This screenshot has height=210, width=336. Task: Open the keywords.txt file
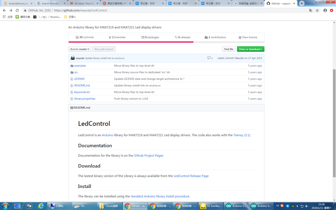pyautogui.click(x=82, y=92)
